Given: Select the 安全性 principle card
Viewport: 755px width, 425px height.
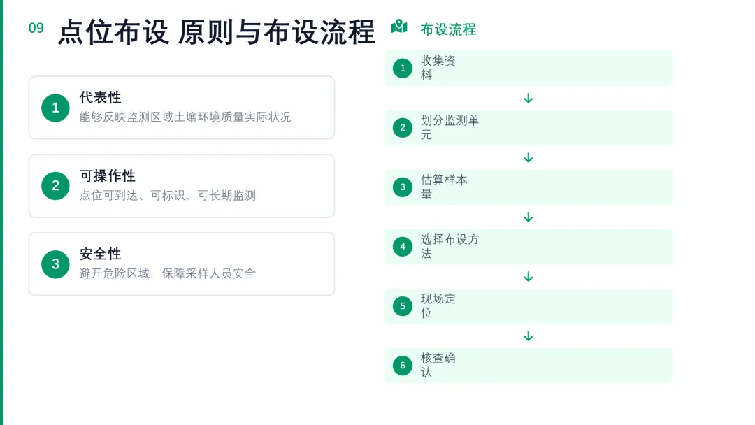Looking at the screenshot, I should (182, 264).
